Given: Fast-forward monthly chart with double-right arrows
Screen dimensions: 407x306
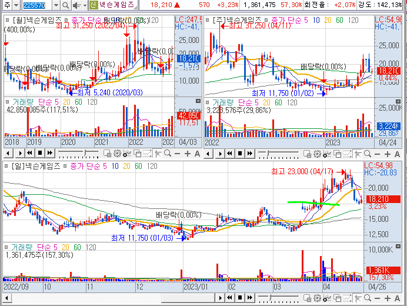Looking at the screenshot, I should (49, 153).
